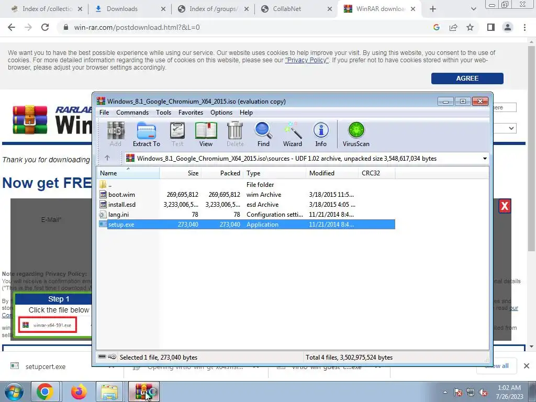Viewport: 536px width, 402px height.
Task: Switch to the Index of /groups/ tab
Action: (213, 9)
